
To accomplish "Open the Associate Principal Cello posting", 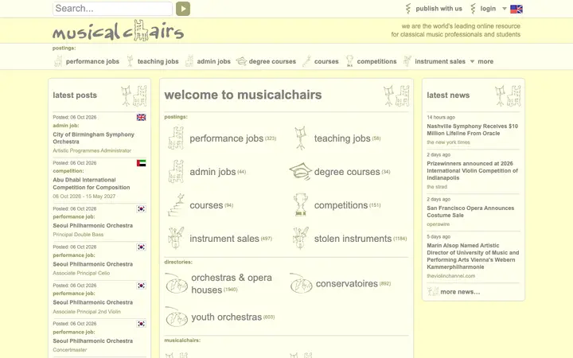I will (81, 273).
